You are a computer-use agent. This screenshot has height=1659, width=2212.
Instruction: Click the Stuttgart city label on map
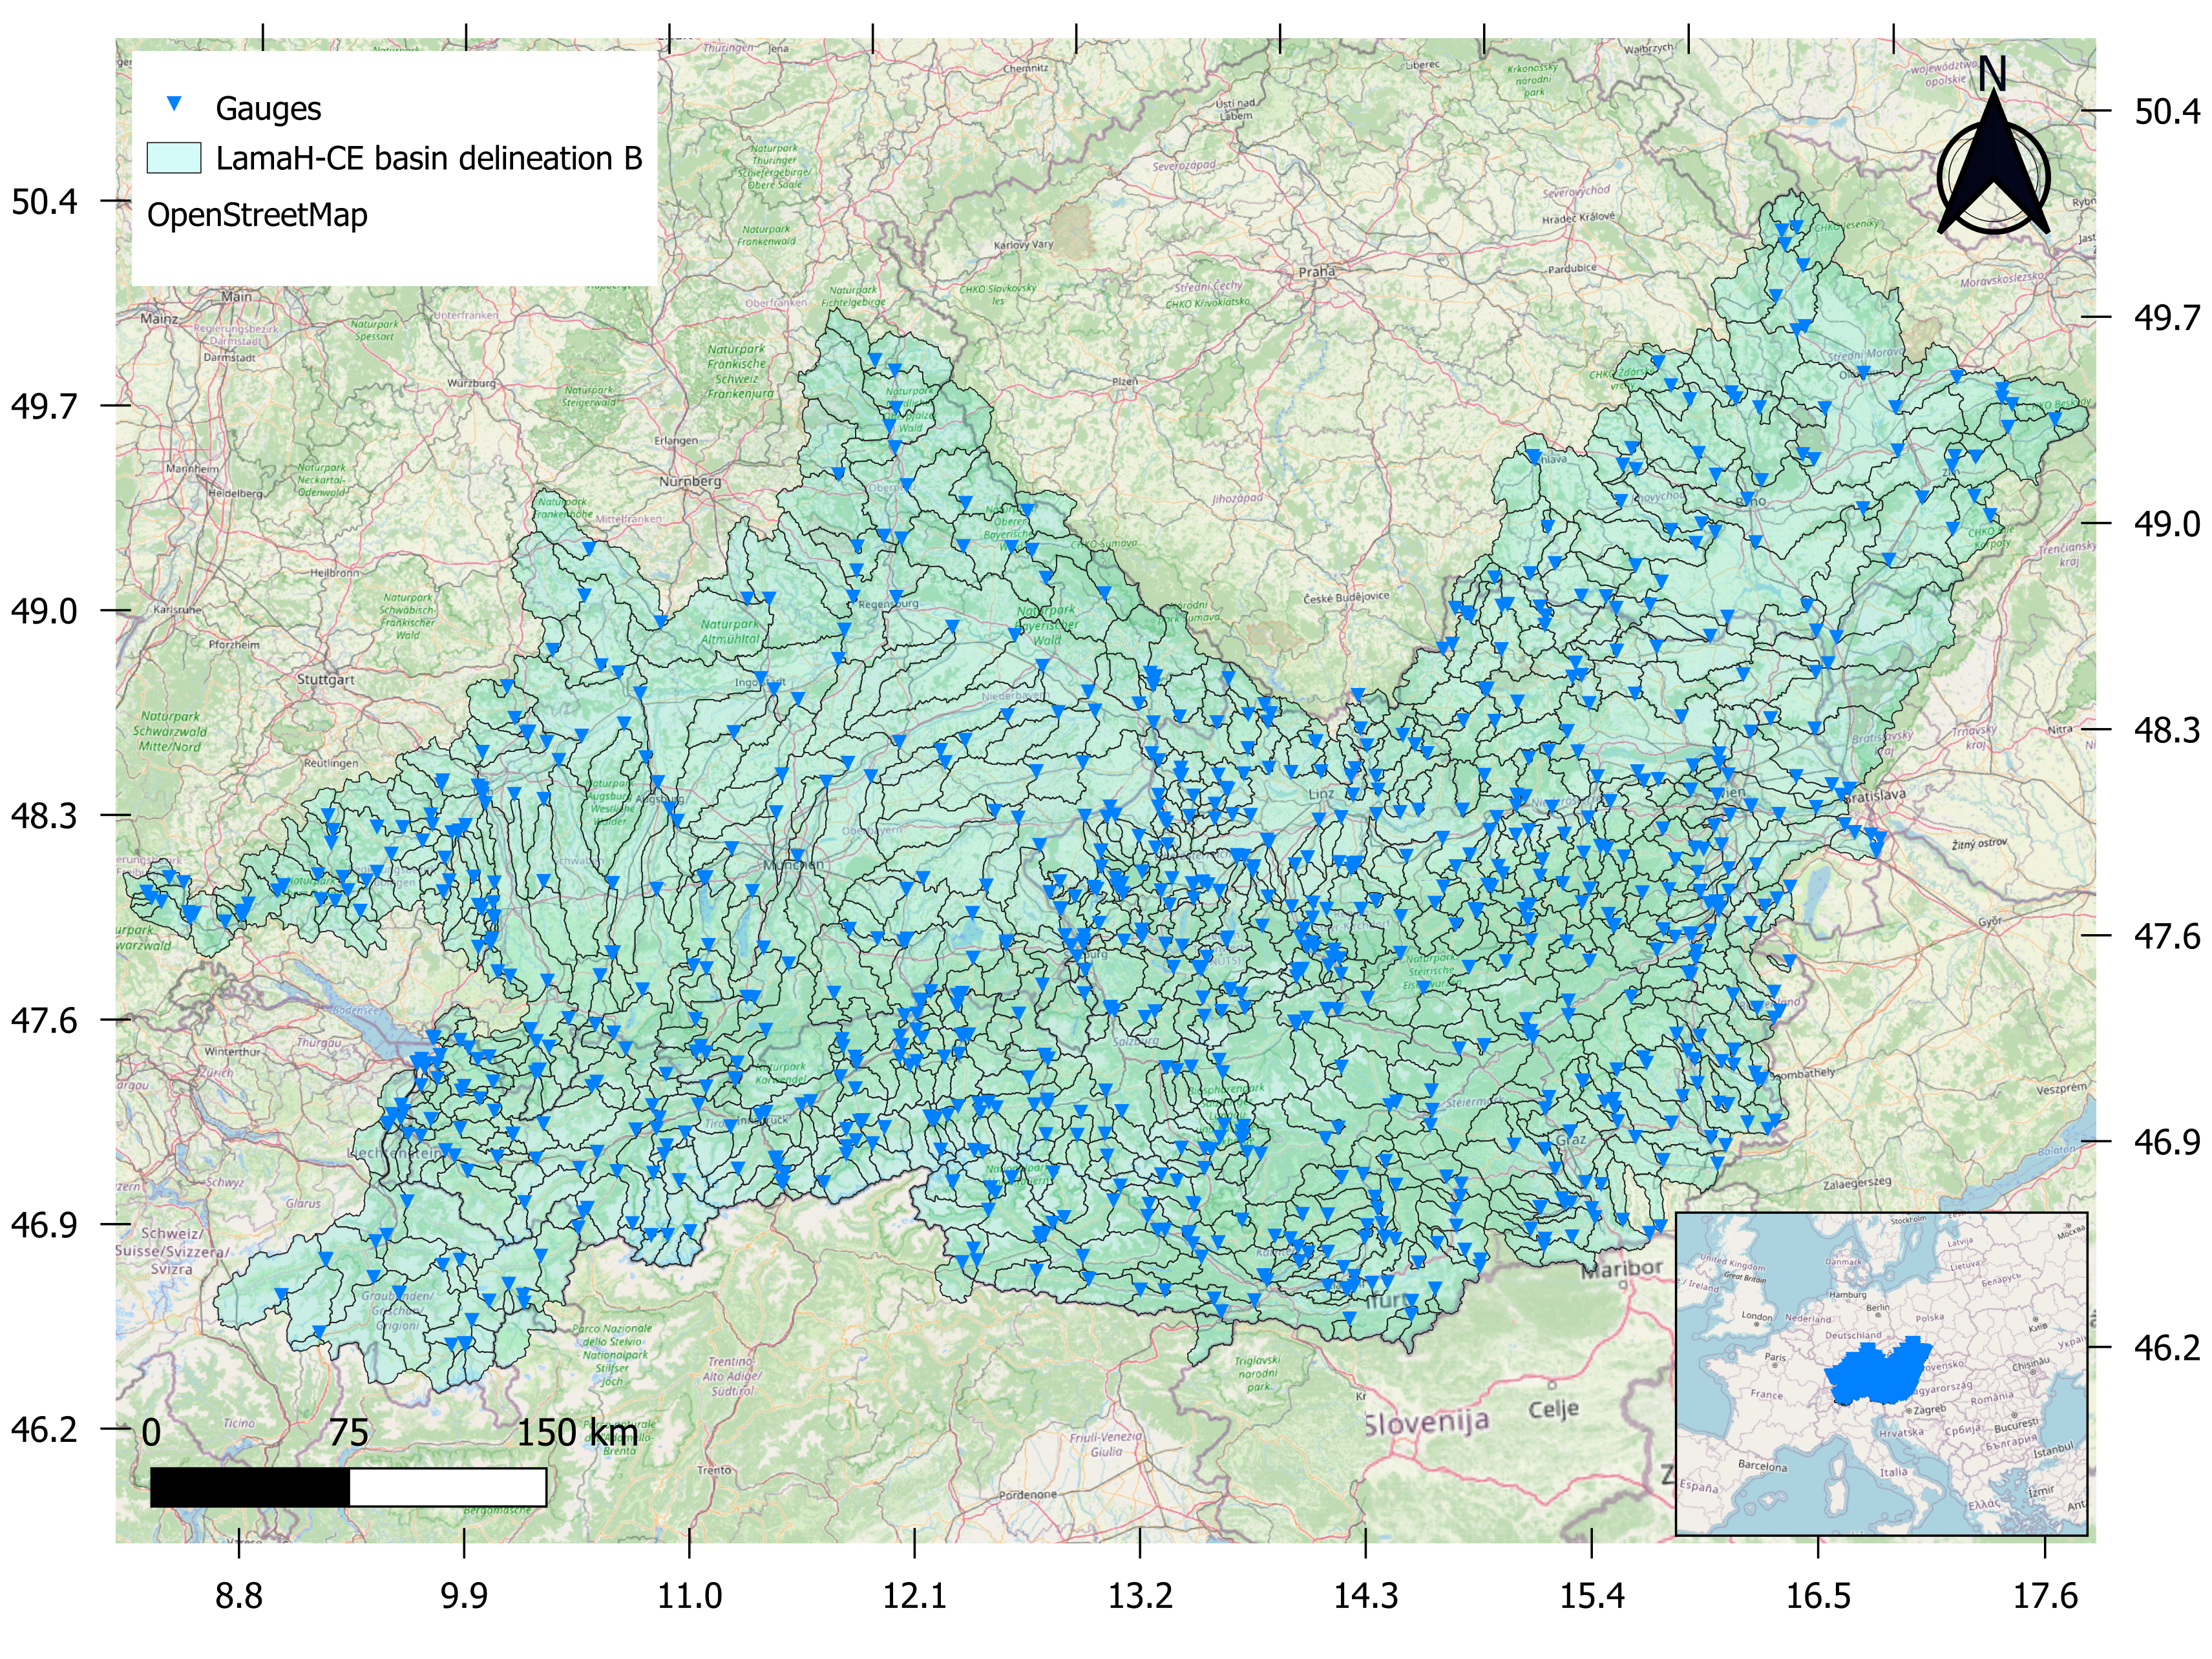(x=325, y=679)
